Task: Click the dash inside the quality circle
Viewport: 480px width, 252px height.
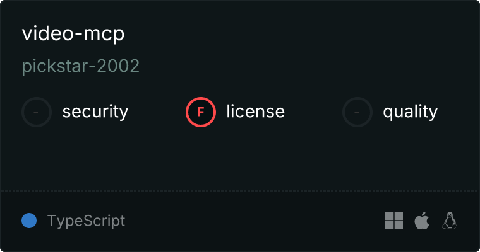Action: coord(357,112)
